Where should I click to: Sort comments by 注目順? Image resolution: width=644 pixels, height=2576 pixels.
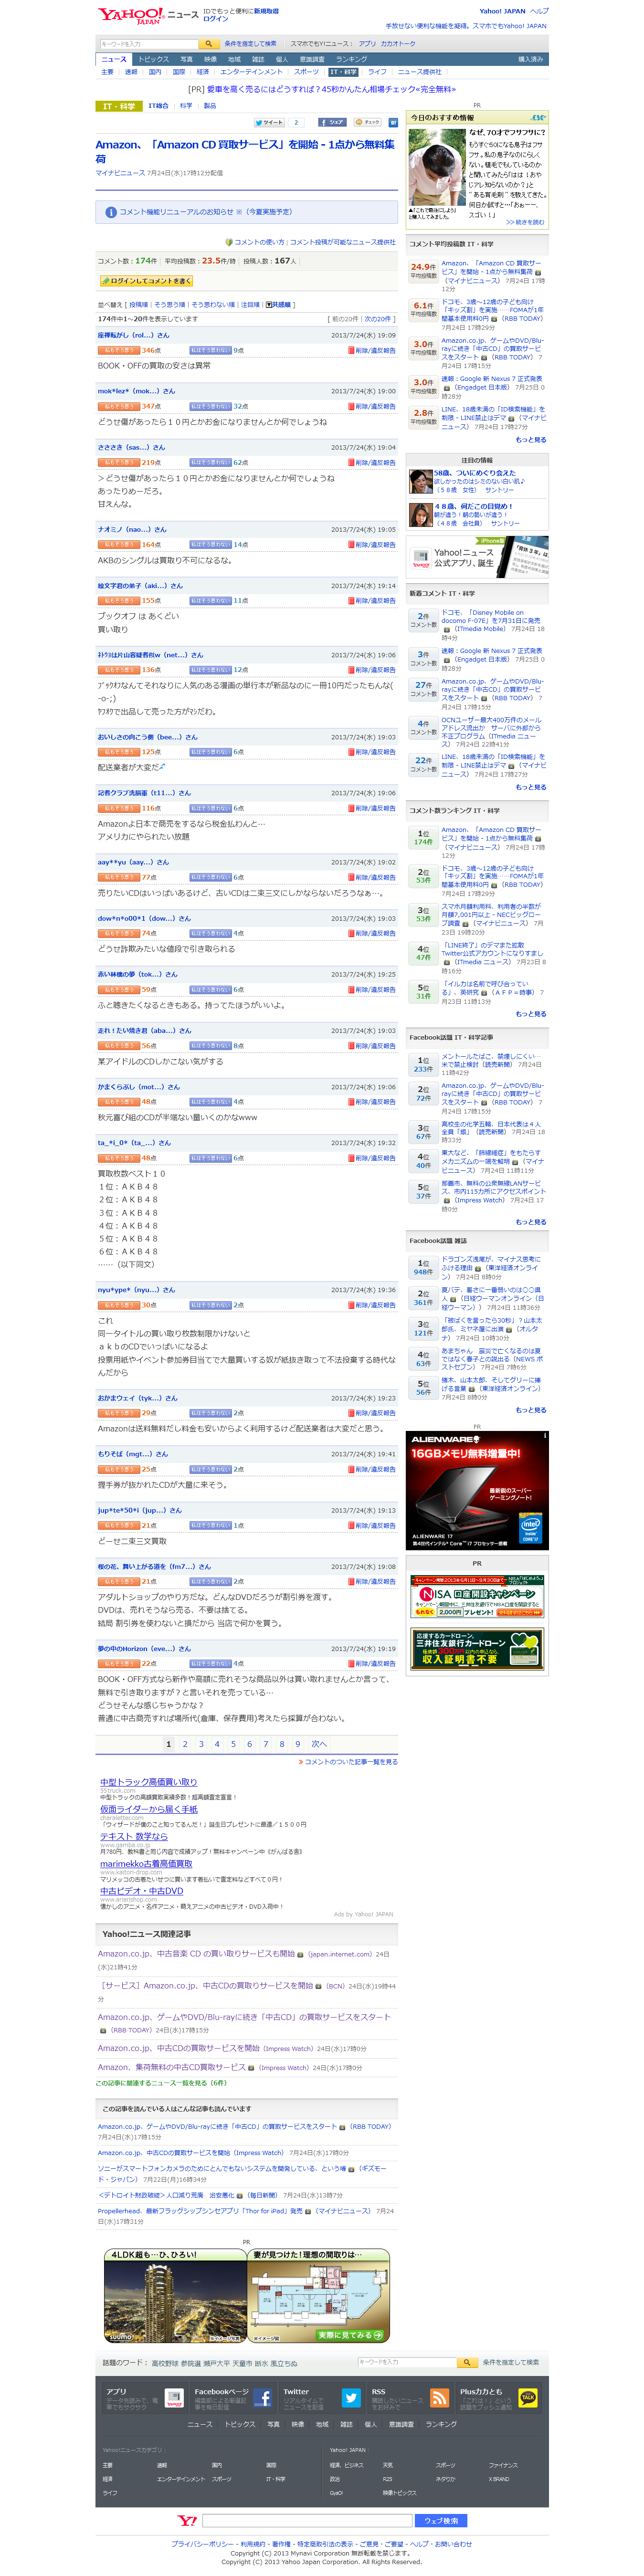(250, 305)
